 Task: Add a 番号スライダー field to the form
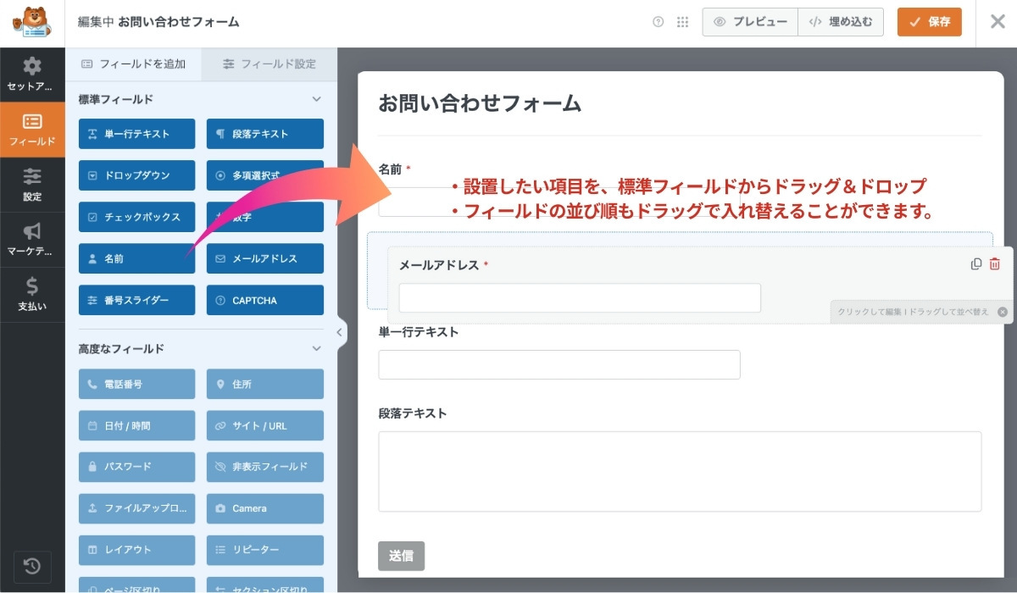coord(136,300)
